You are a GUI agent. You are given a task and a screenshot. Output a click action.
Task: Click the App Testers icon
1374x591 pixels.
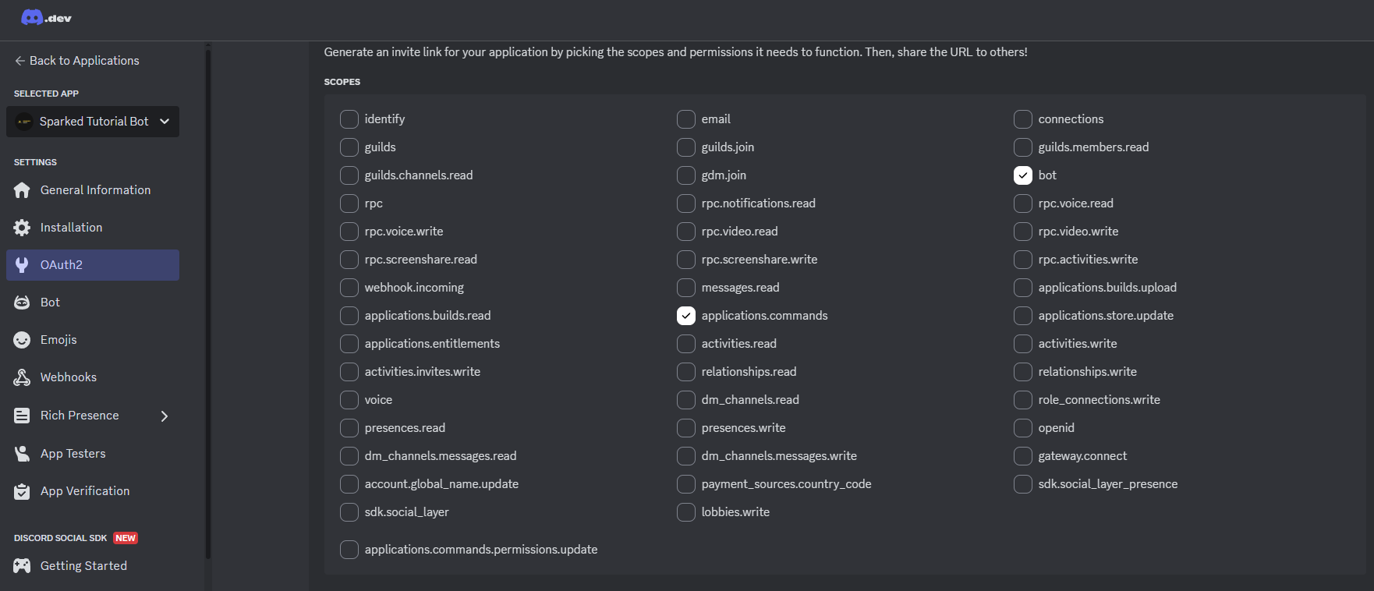22,454
